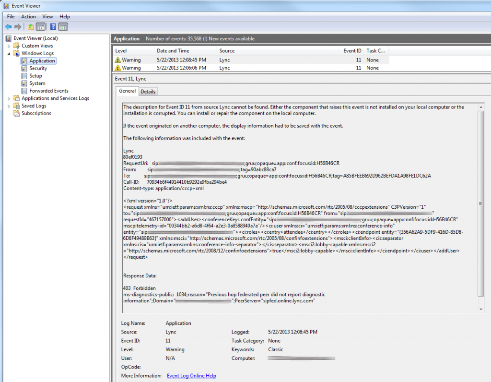Toggle the Show/Hide Console Tree toolbar button
This screenshot has width=491, height=382.
tap(41, 27)
